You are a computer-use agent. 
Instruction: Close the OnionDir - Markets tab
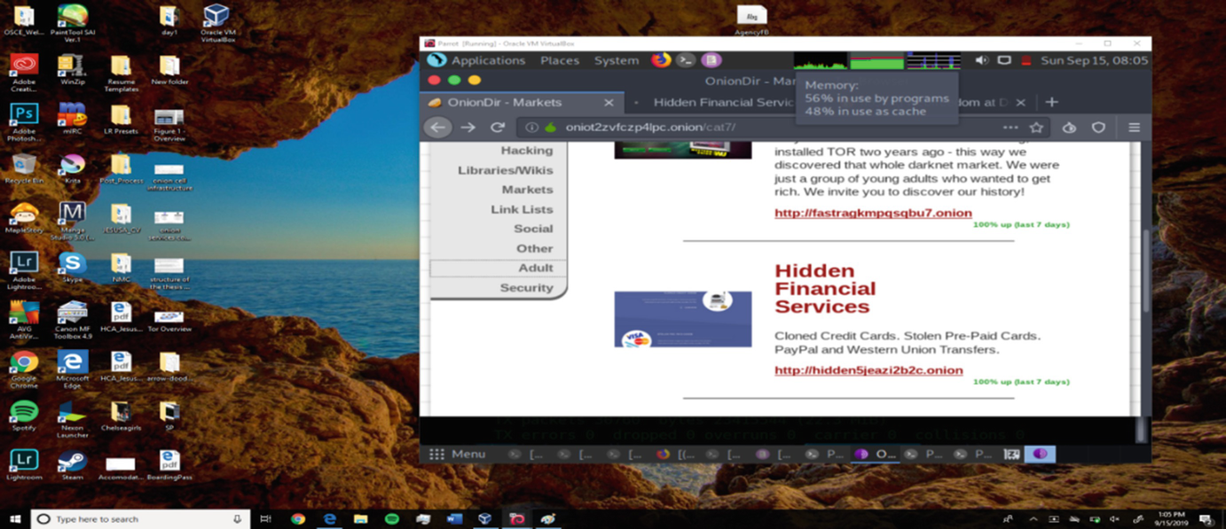click(609, 103)
